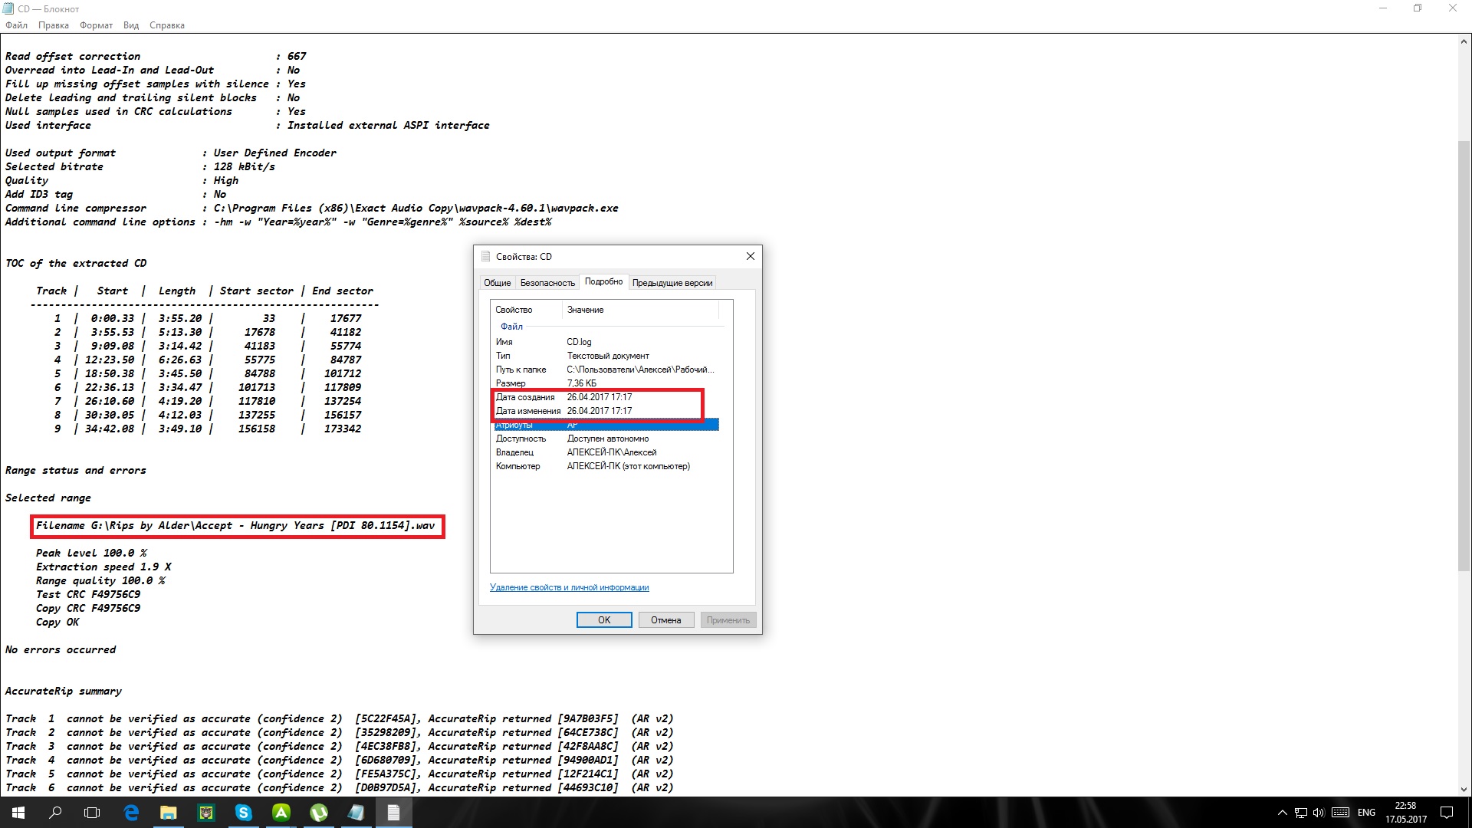Viewport: 1472px width, 828px height.
Task: Click the volume speaker tray icon
Action: 1319,813
